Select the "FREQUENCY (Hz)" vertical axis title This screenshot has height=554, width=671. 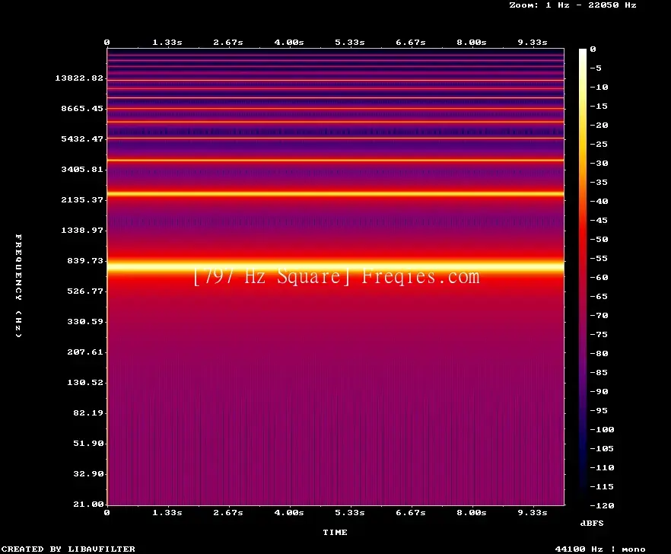pyautogui.click(x=18, y=285)
